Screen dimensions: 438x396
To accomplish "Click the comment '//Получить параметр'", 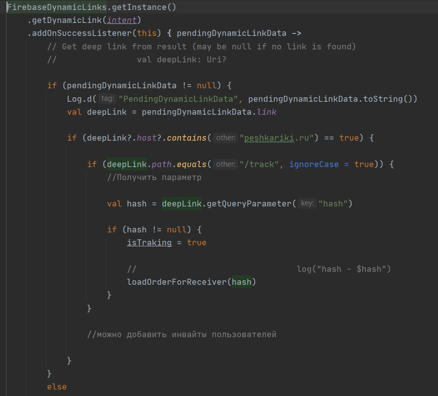I will click(154, 178).
